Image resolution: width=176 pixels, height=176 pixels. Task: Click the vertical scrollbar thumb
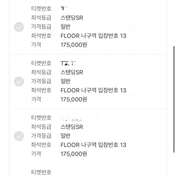[174, 99]
